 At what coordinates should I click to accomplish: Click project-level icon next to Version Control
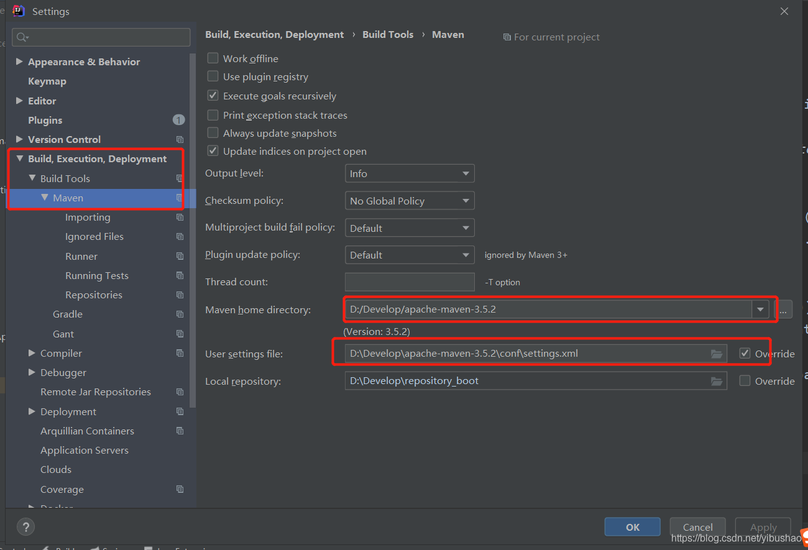pyautogui.click(x=180, y=140)
